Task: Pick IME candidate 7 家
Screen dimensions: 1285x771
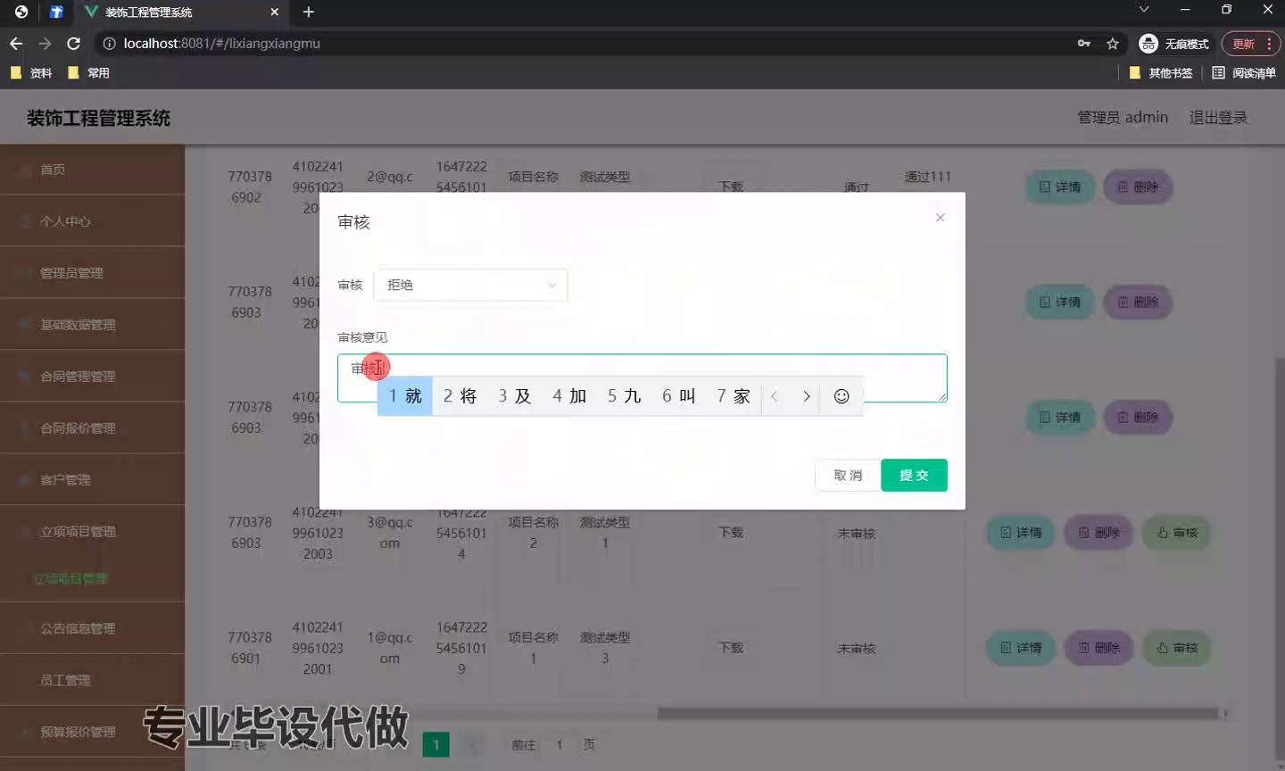Action: (733, 396)
